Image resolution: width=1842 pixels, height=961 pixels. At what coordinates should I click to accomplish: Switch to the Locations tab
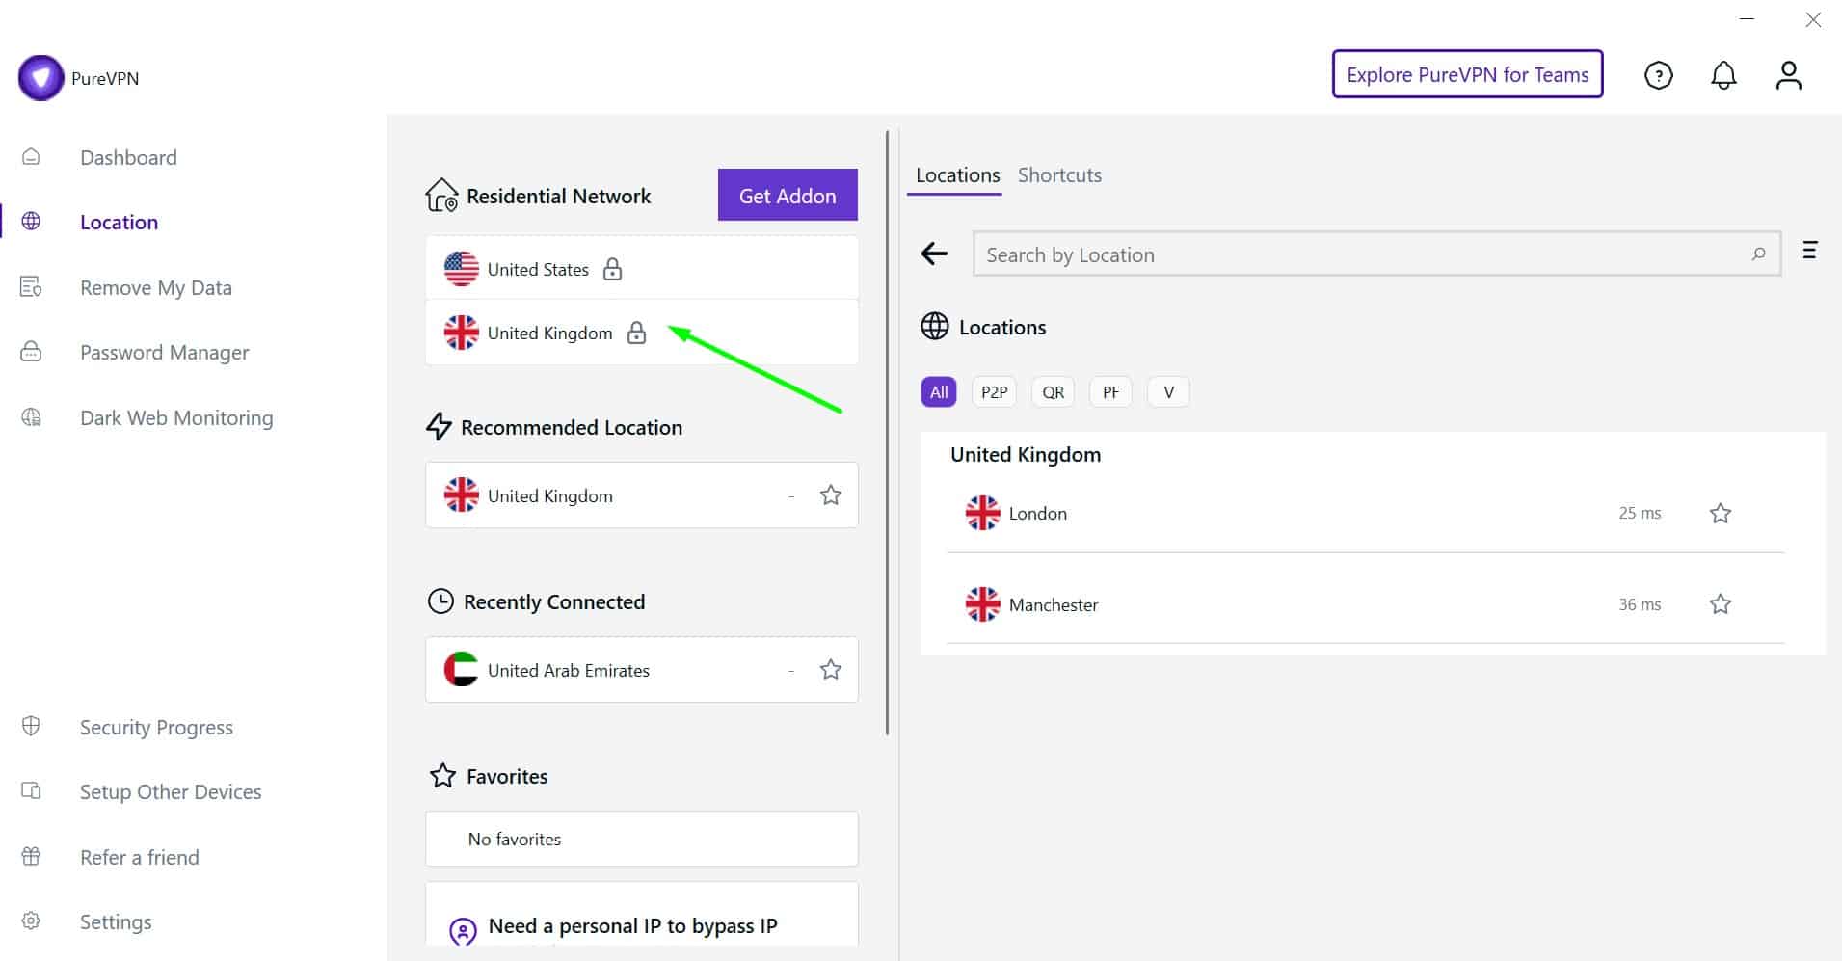957,175
